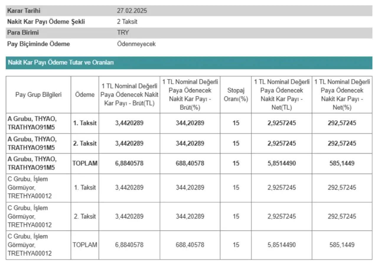The image size is (378, 261).
Task: Click the A Grubu TOPLAM gross value 6,8840578
Action: (x=129, y=163)
